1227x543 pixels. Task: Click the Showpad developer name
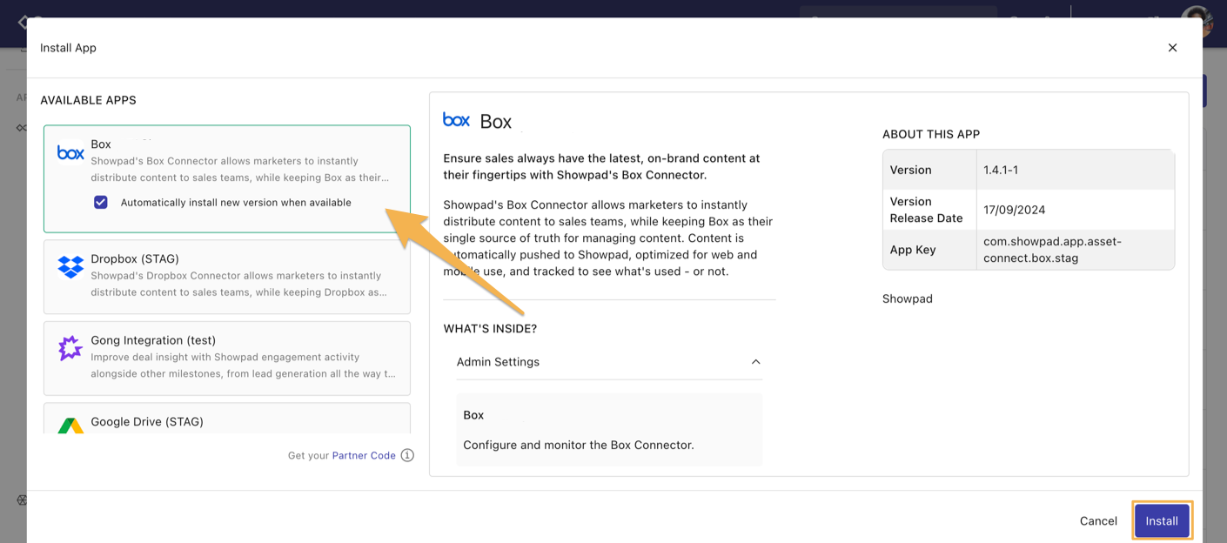click(907, 298)
